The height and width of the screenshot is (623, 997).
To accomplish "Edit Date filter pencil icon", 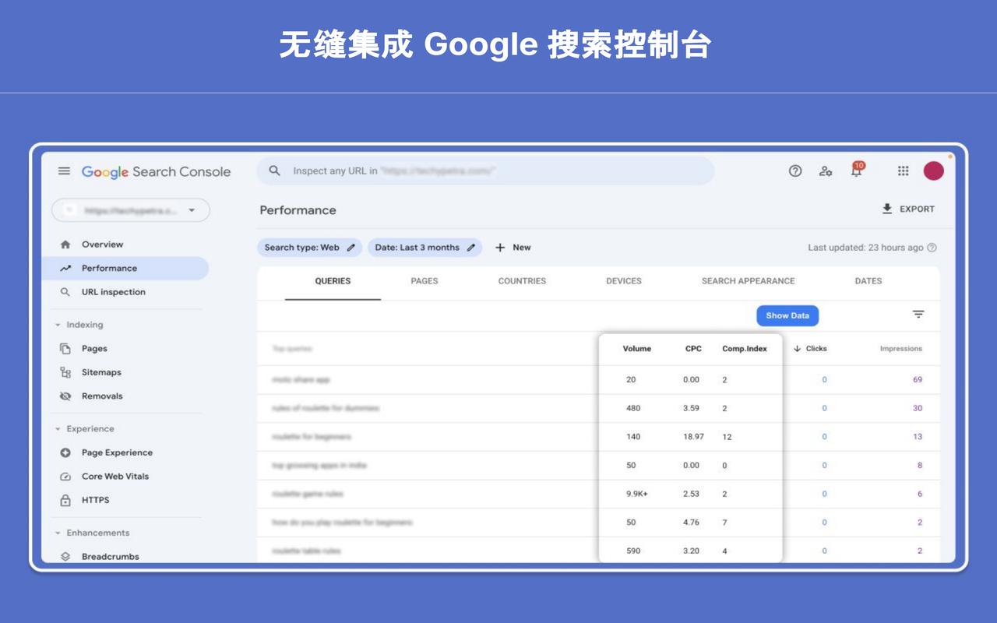I will 471,248.
